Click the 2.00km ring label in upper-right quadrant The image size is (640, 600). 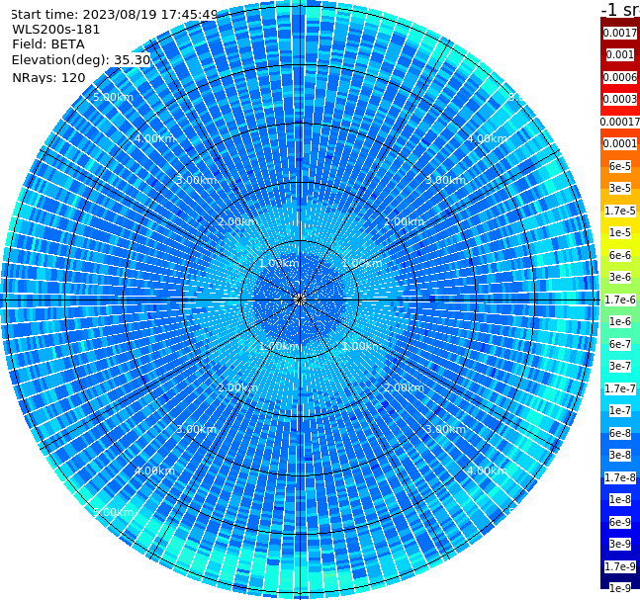(405, 221)
